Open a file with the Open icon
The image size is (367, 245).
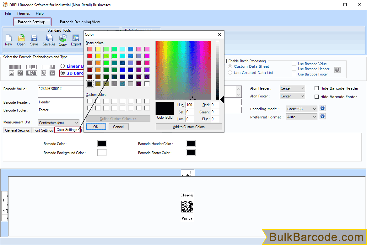pos(21,40)
